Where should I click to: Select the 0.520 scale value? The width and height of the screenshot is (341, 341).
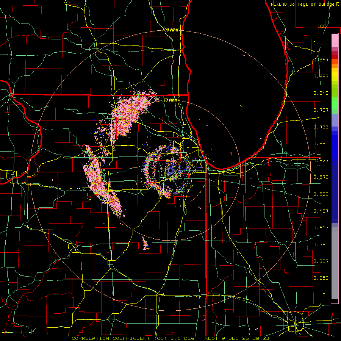coord(321,194)
